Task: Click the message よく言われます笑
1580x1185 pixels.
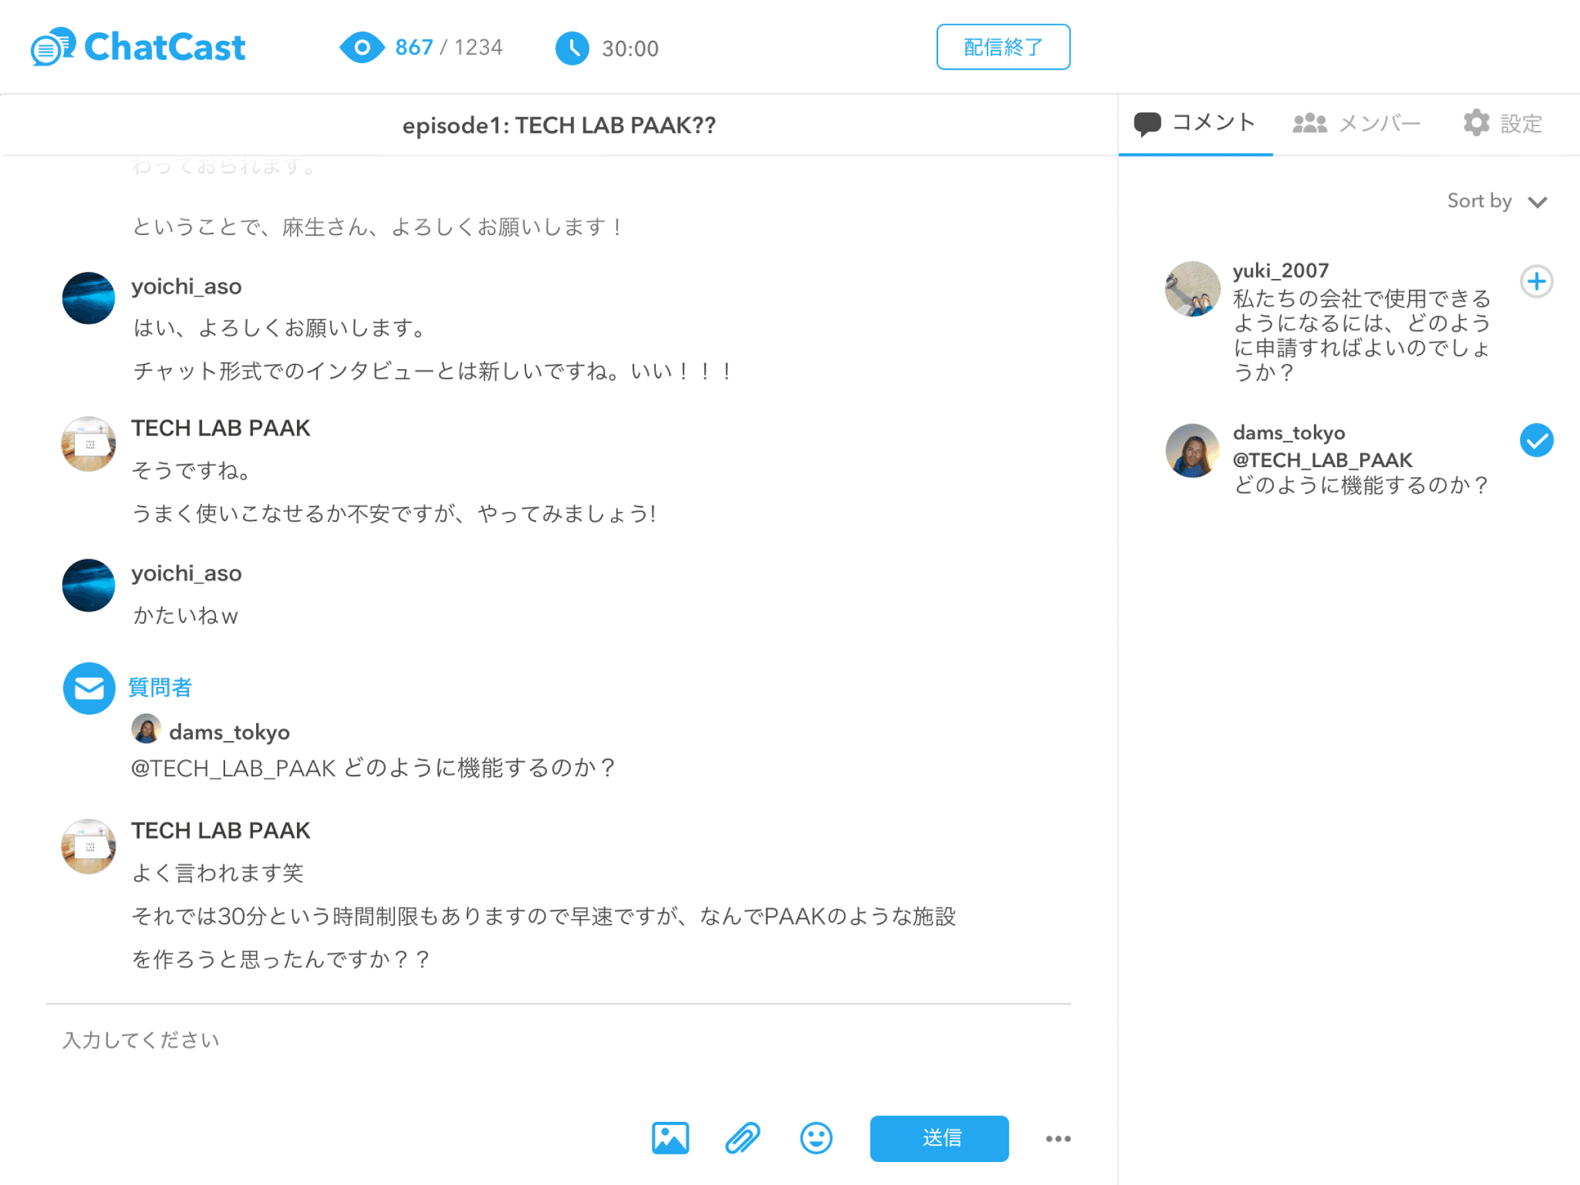Action: point(218,873)
